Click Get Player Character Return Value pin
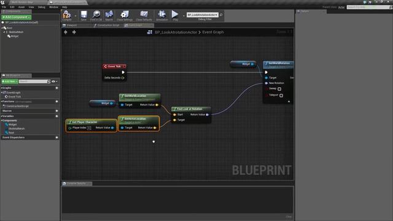 (112, 128)
